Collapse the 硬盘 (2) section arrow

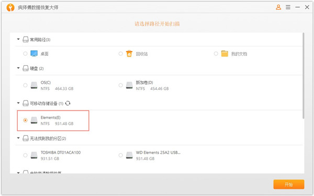18,68
